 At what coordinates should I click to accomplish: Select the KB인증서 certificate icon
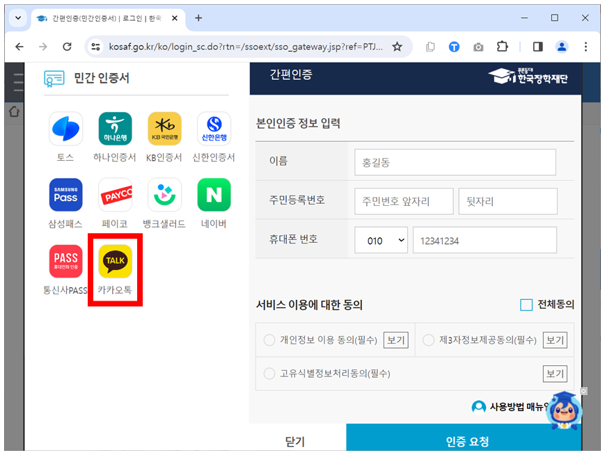pos(164,129)
